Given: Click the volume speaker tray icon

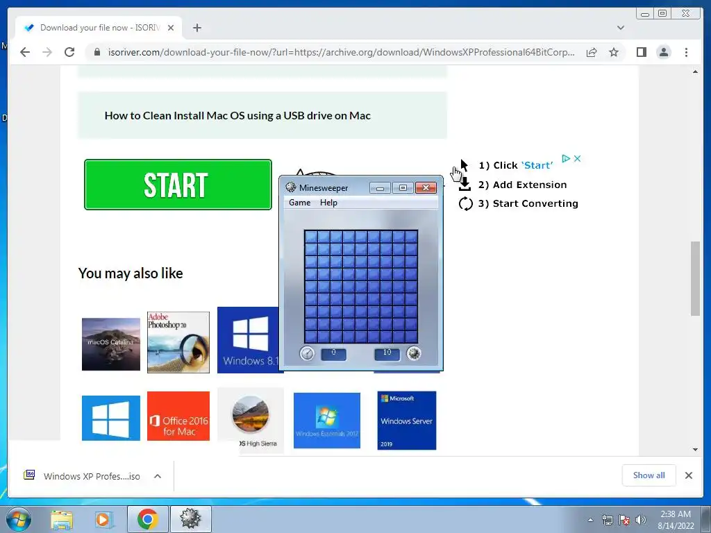Looking at the screenshot, I should [640, 520].
